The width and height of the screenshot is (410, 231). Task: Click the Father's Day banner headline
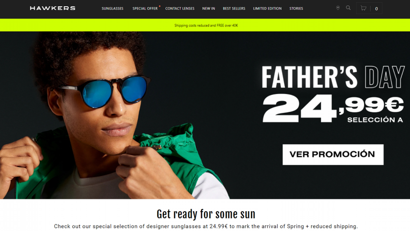click(333, 77)
